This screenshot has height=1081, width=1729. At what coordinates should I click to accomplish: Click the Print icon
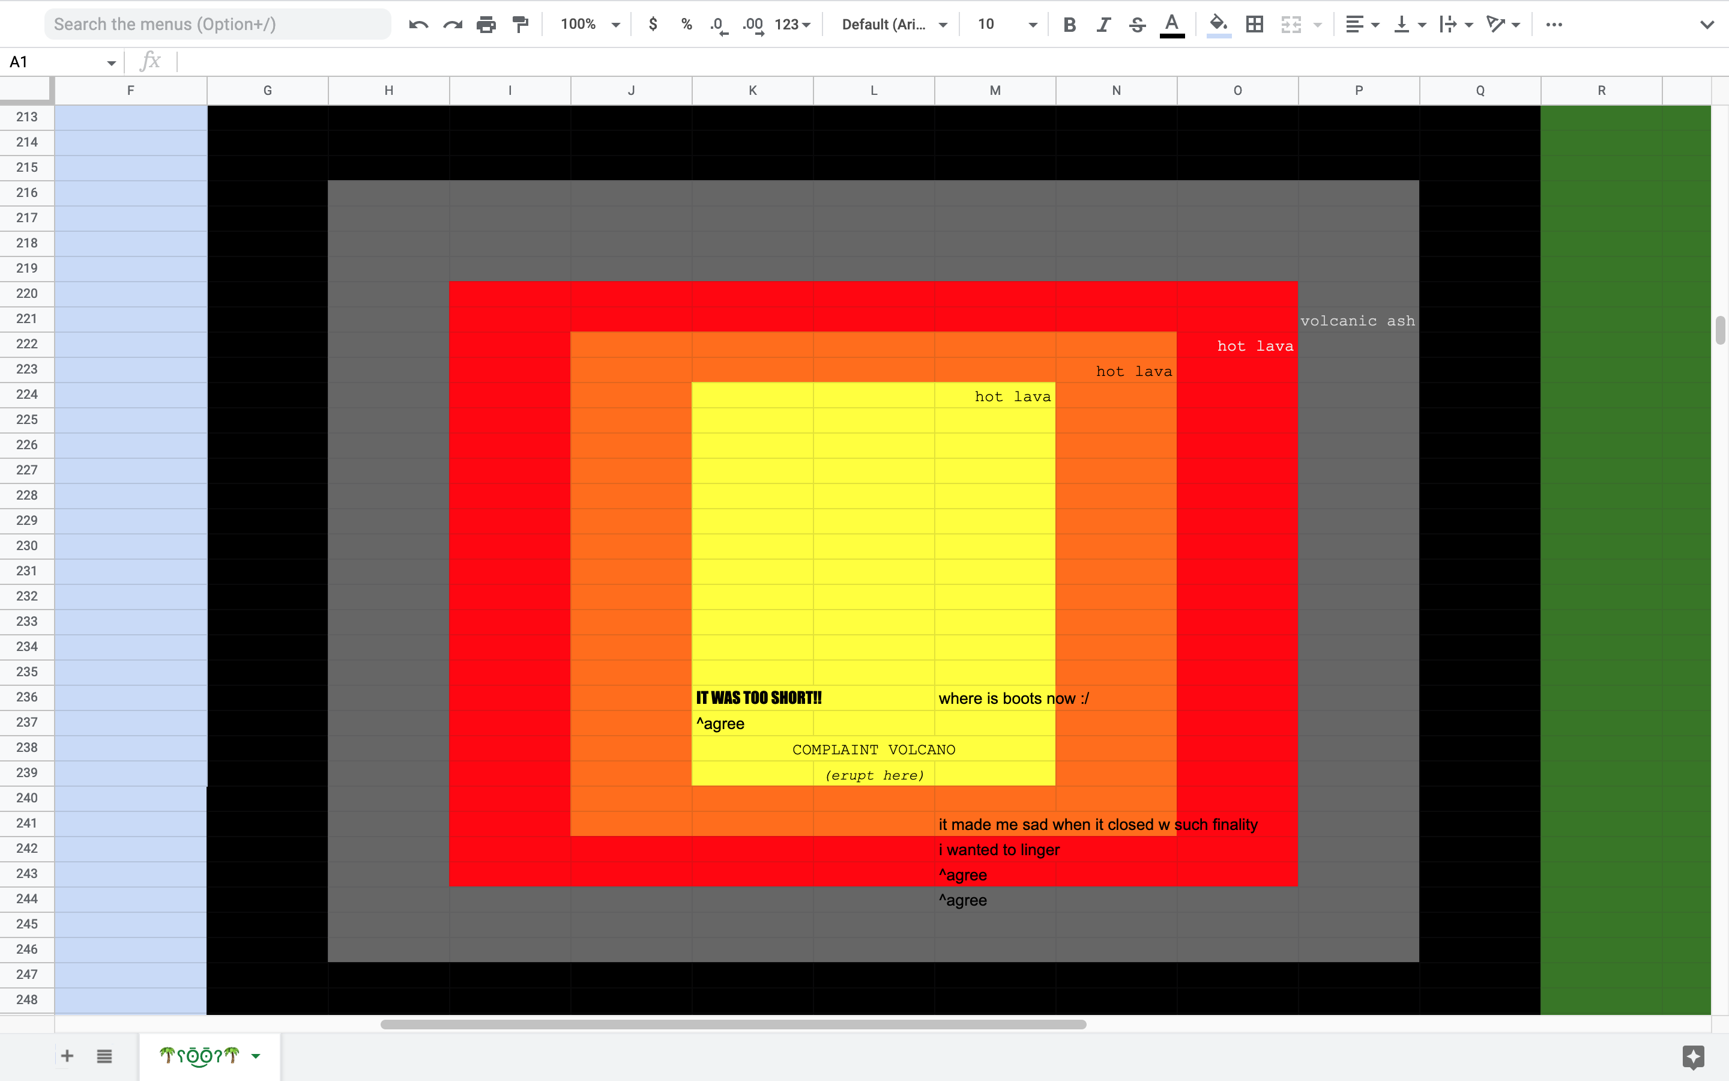486,25
